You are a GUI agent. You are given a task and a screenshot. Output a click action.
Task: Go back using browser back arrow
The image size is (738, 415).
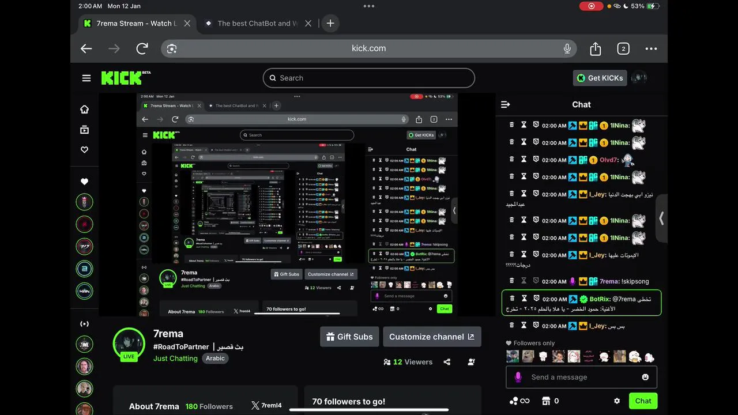coord(86,48)
